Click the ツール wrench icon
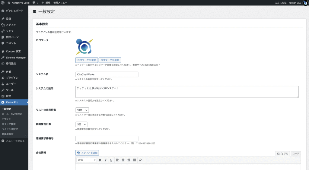This screenshot has width=309, height=170. (x=3, y=90)
